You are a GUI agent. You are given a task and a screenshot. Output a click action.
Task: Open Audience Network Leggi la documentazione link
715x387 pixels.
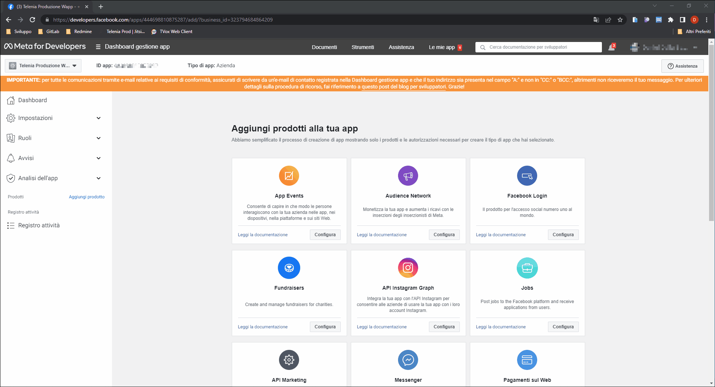382,235
